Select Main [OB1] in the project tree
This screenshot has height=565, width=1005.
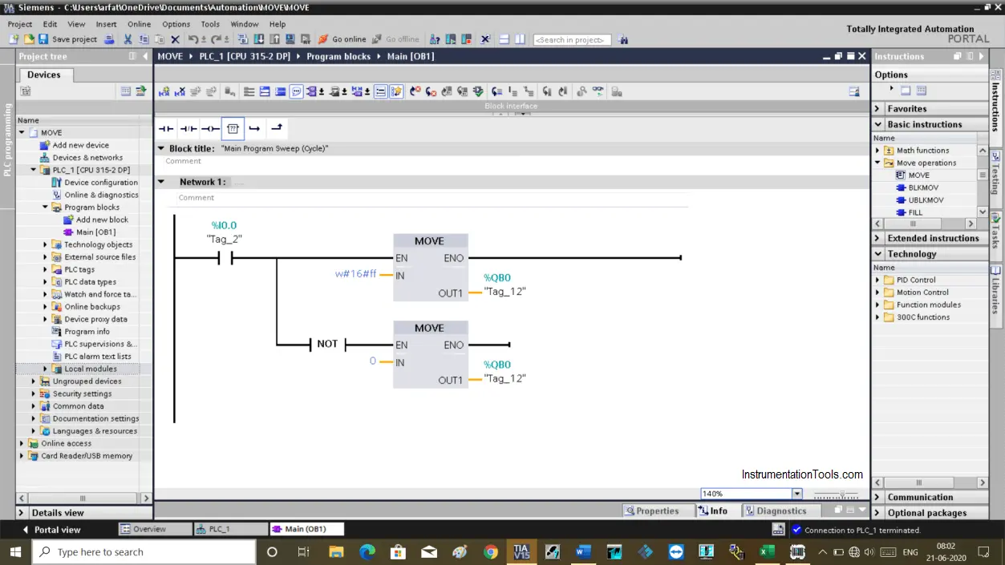pos(95,232)
